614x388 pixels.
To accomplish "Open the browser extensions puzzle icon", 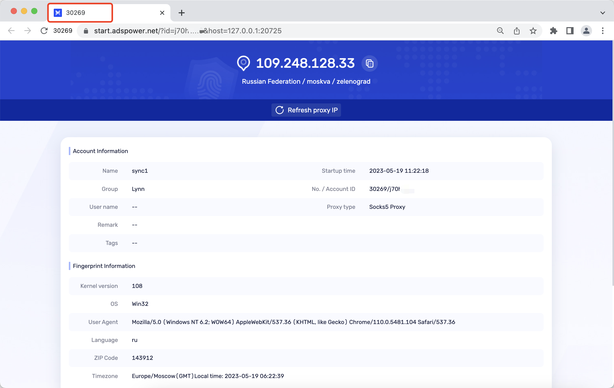I will [x=554, y=31].
